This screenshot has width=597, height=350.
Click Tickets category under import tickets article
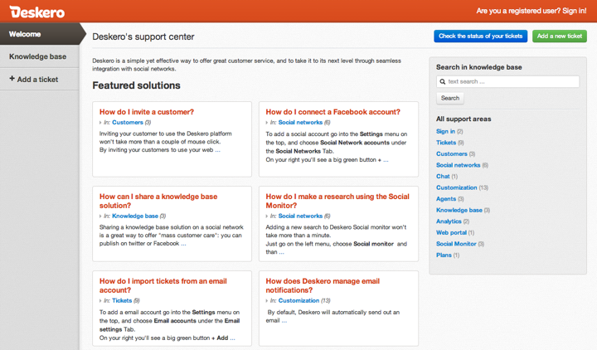pyautogui.click(x=122, y=300)
